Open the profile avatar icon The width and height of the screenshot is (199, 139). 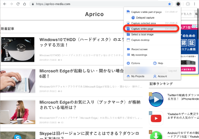[x=188, y=4]
